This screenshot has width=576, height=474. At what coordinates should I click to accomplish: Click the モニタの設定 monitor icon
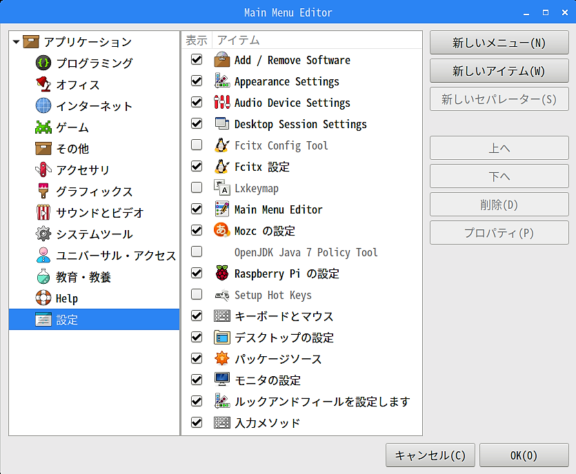[x=222, y=380]
